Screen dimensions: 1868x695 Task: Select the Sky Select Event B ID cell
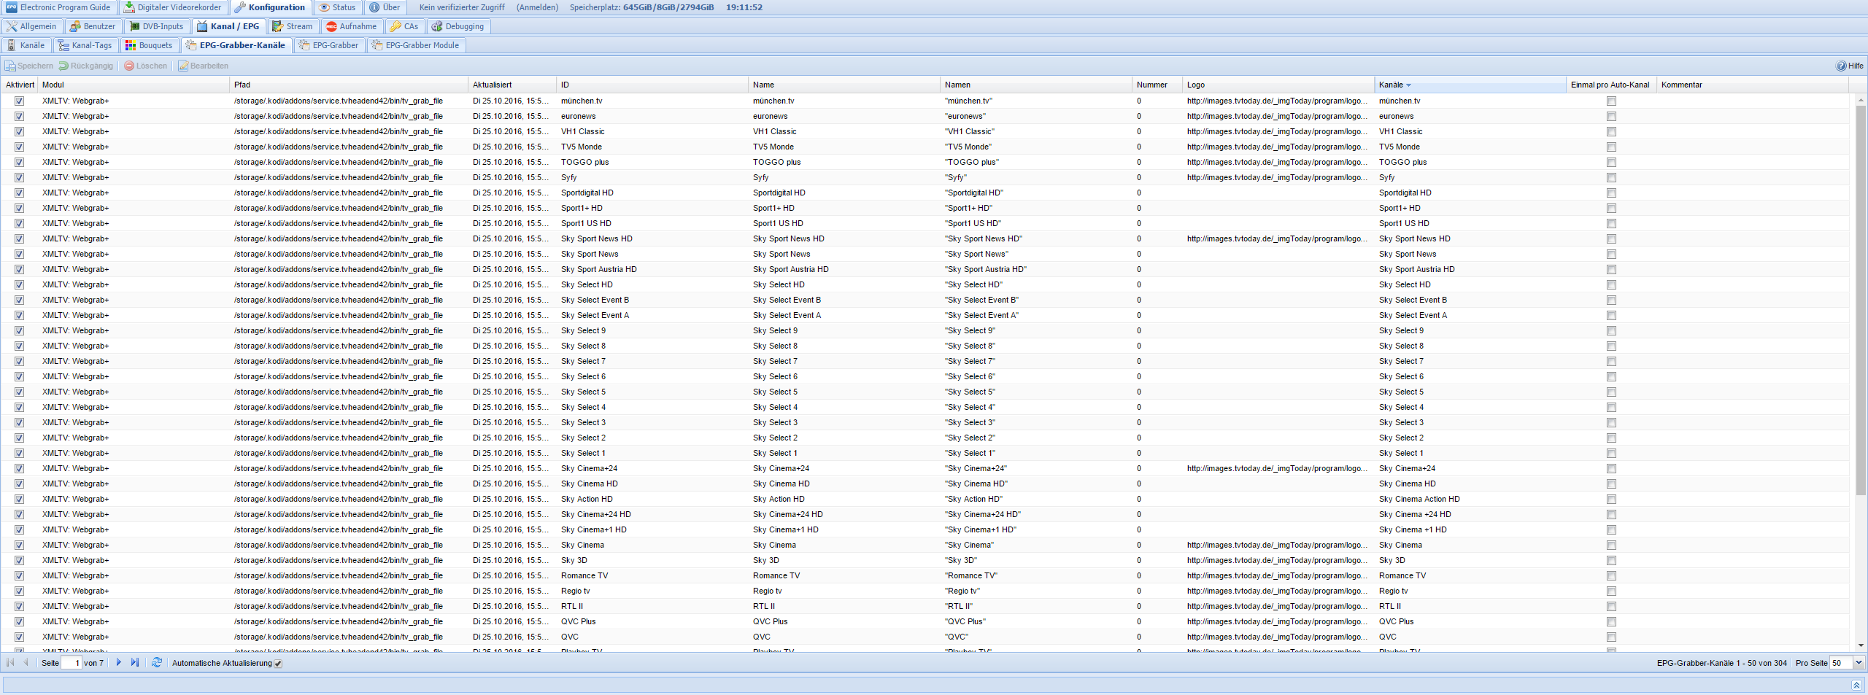(x=653, y=300)
